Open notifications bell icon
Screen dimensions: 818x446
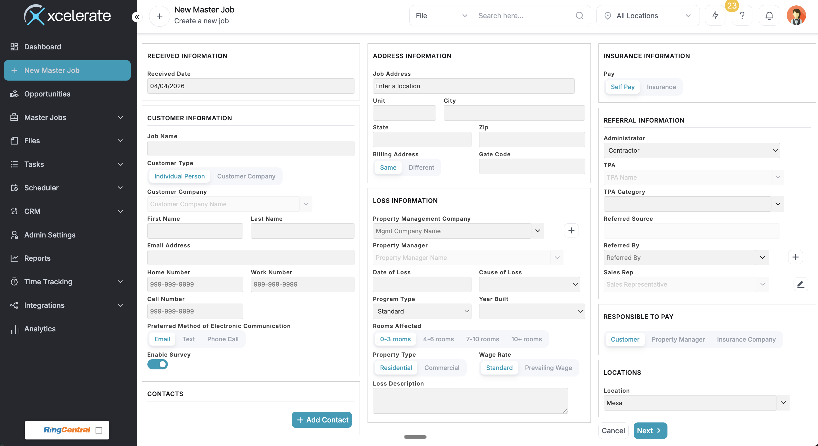tap(769, 16)
